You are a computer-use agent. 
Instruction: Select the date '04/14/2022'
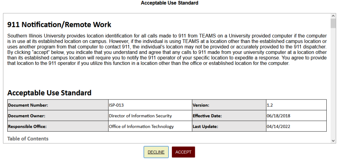278,126
